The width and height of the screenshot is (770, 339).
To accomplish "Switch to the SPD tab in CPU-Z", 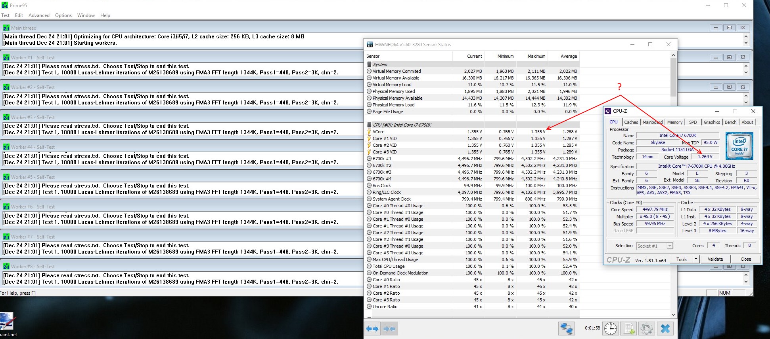I will tap(693, 122).
